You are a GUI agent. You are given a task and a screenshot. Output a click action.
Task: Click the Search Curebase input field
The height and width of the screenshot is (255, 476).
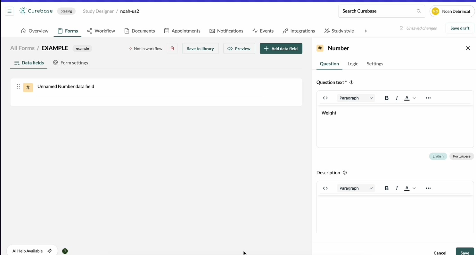point(378,11)
